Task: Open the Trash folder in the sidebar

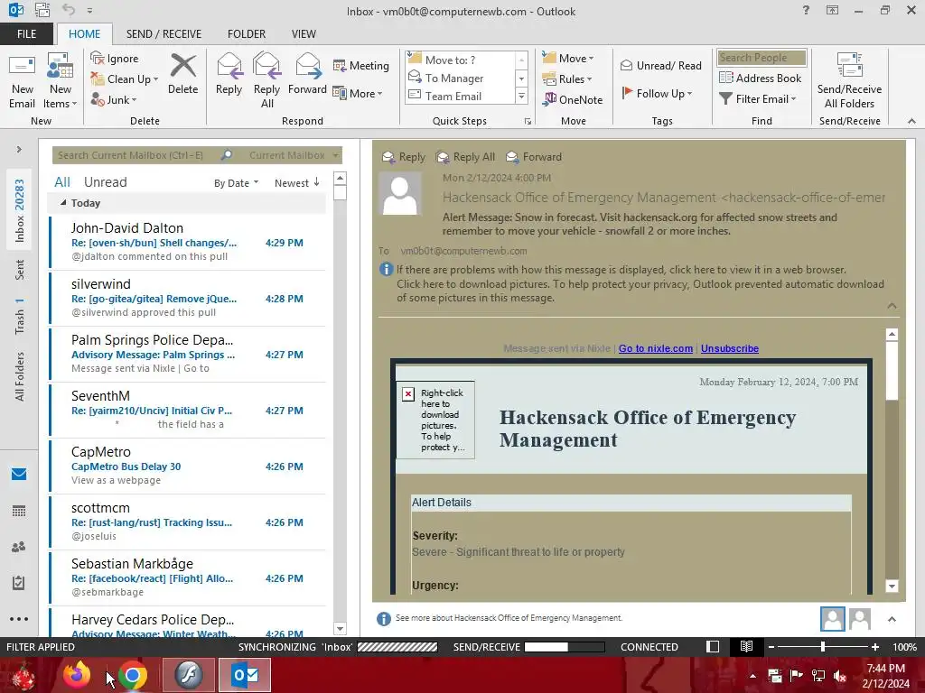Action: [x=20, y=317]
